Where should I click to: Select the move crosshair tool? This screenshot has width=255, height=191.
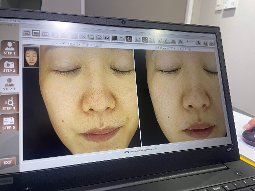(129, 39)
